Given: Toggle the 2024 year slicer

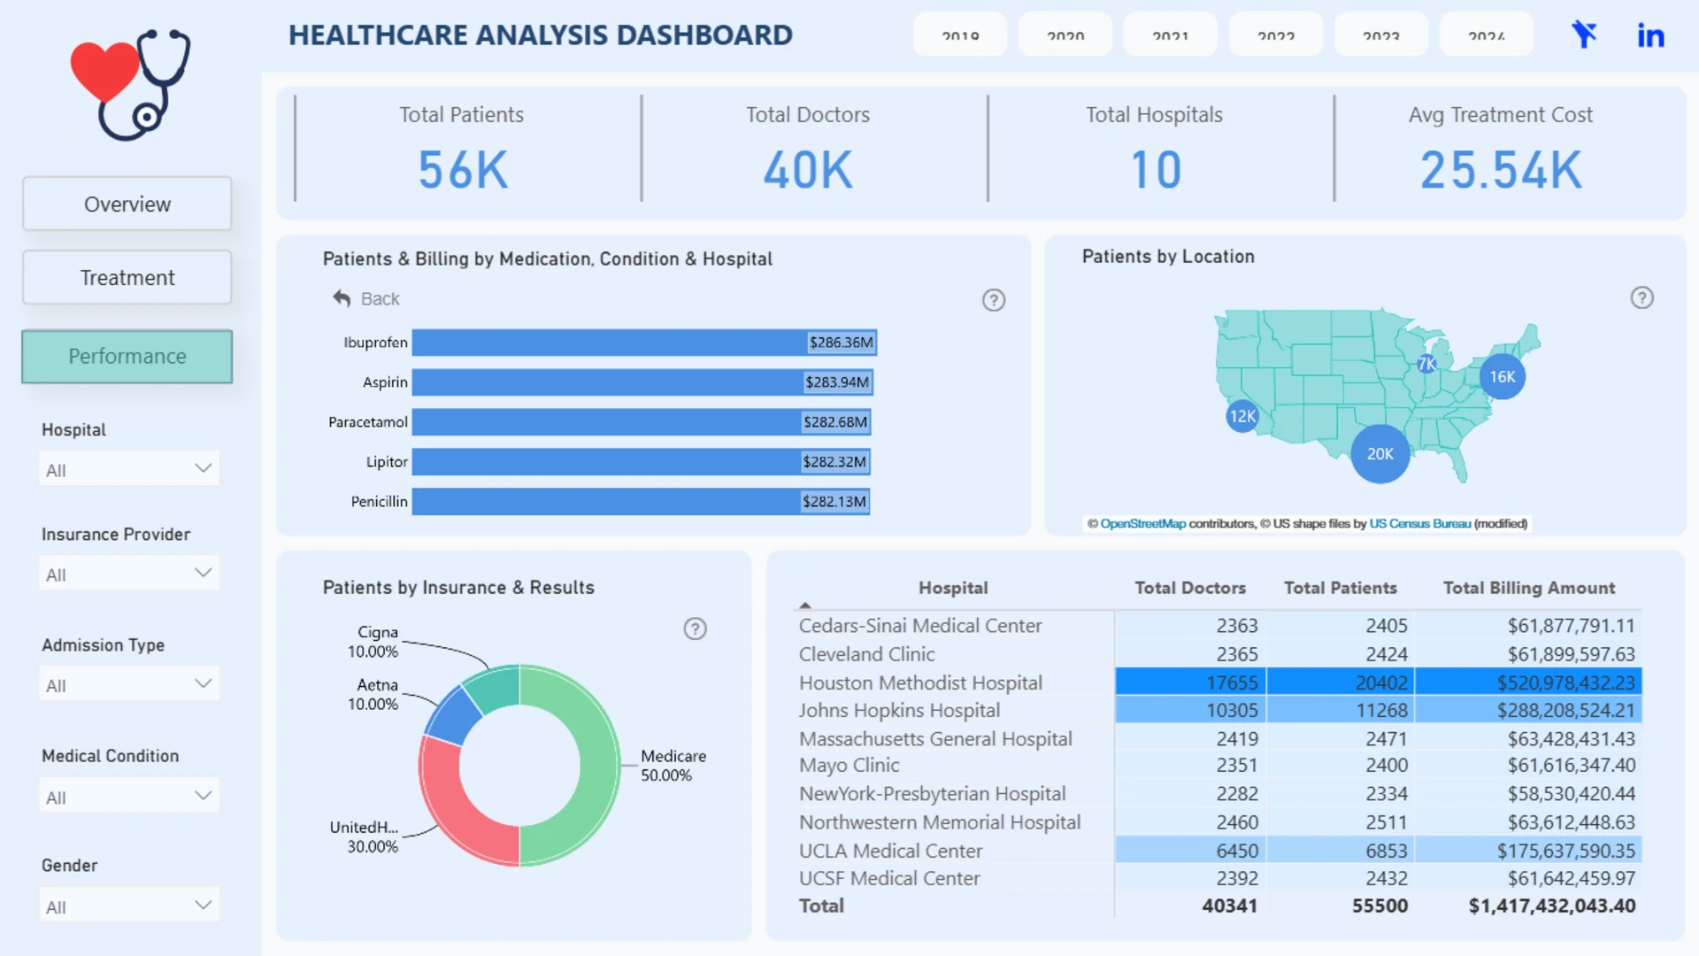Looking at the screenshot, I should coord(1487,35).
